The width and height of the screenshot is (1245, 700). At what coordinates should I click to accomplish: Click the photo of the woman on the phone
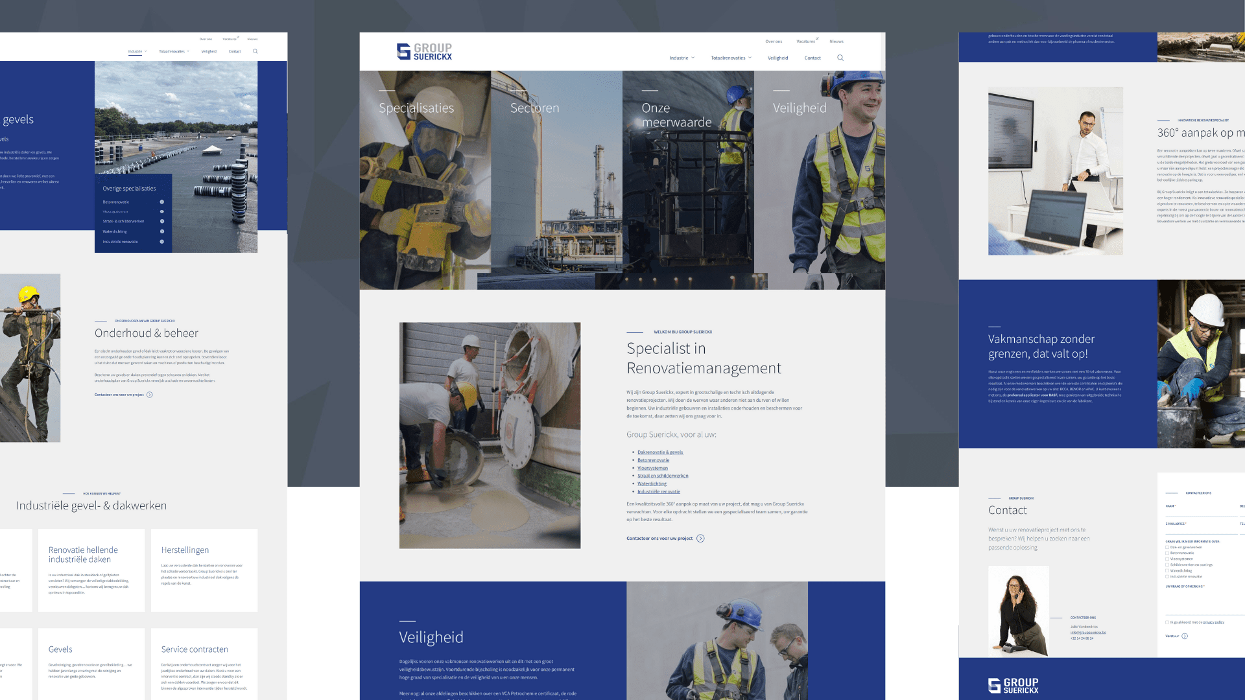pos(1019,611)
